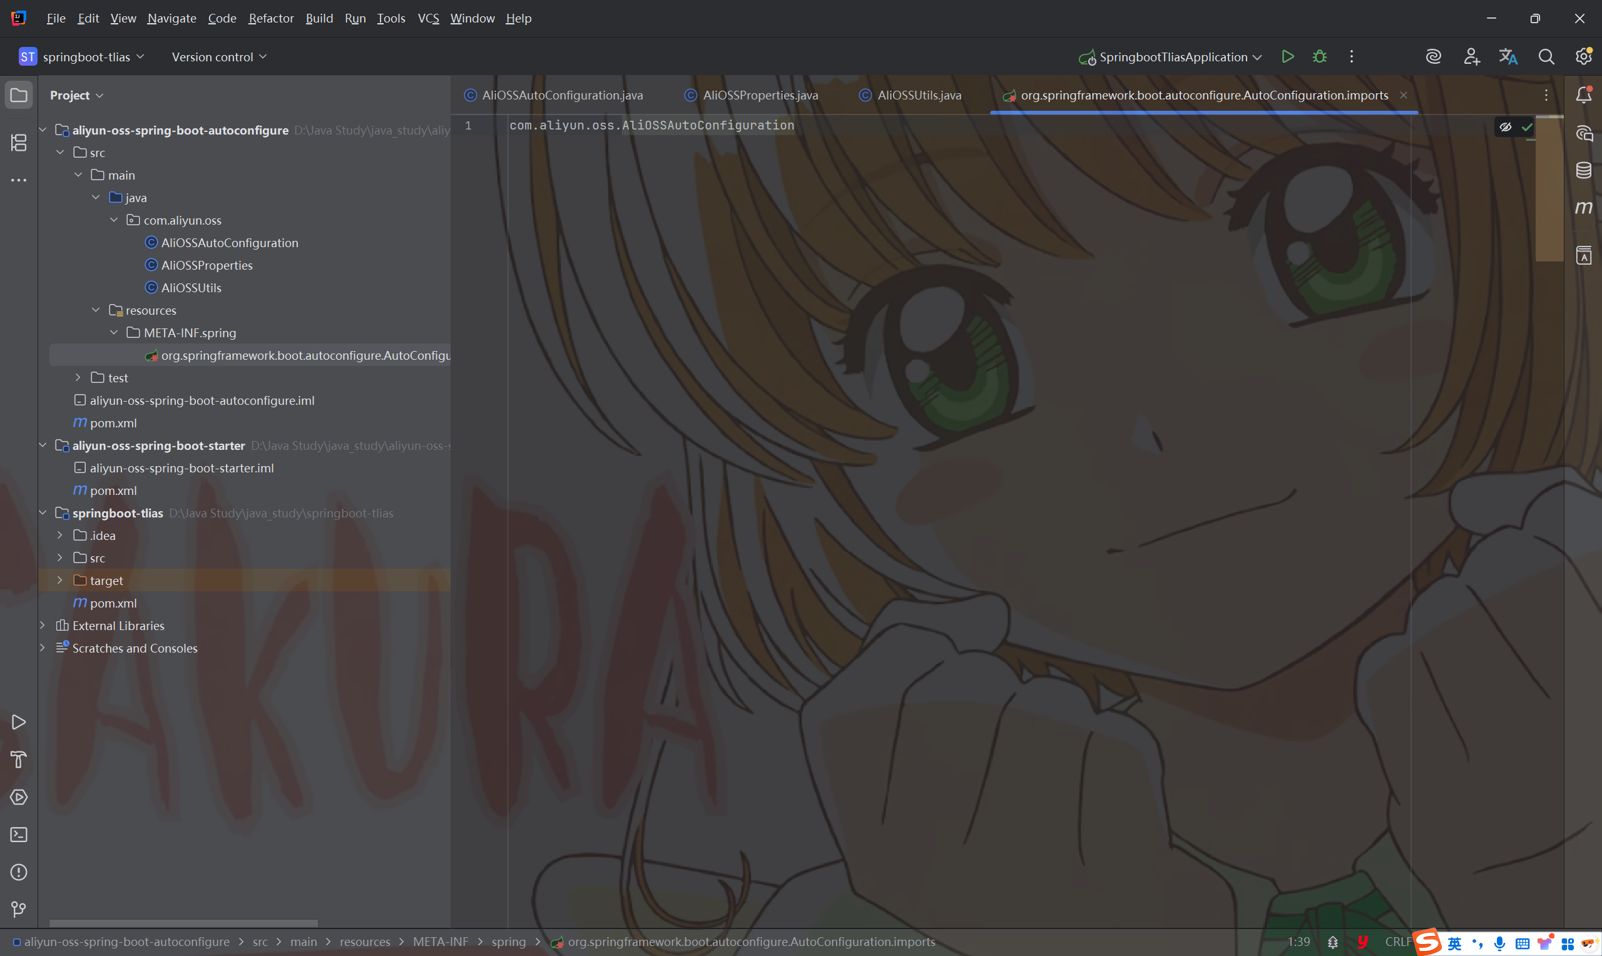The height and width of the screenshot is (956, 1602).
Task: Open the Refactor menu
Action: (x=270, y=18)
